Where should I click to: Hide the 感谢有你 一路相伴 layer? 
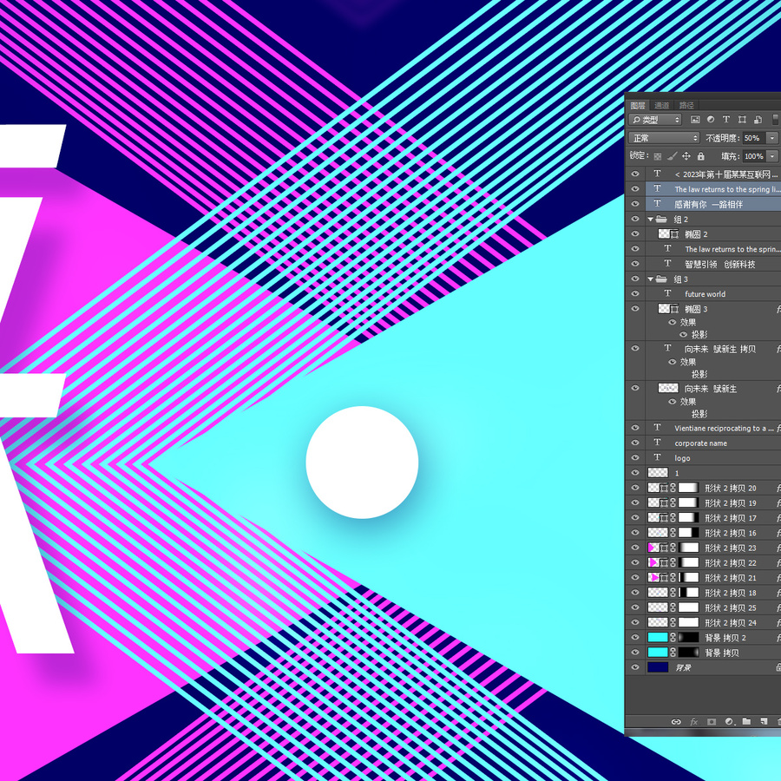(635, 204)
